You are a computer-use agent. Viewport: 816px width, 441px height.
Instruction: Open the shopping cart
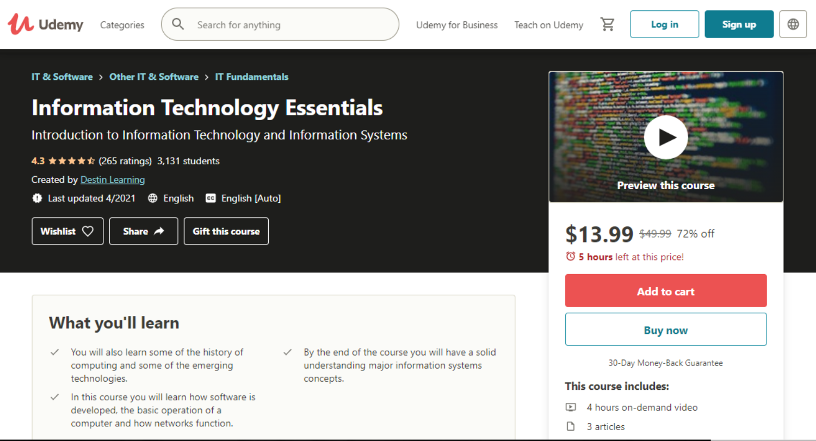coord(607,24)
